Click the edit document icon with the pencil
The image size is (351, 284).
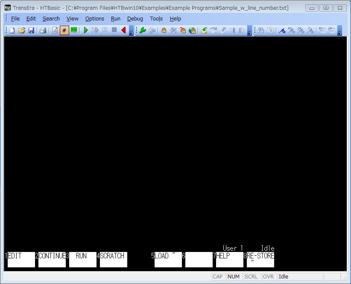coord(55,30)
